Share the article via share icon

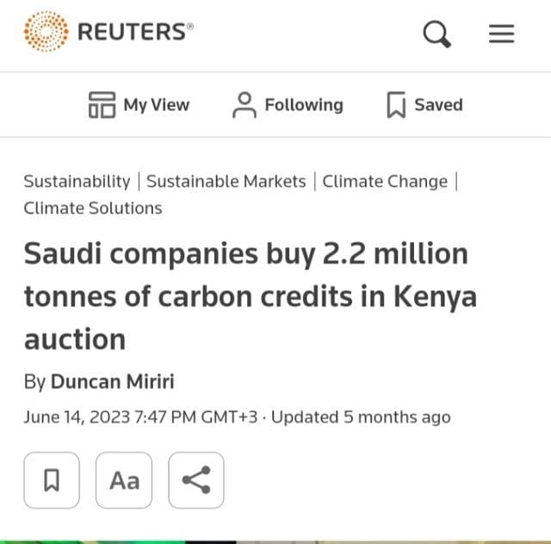point(196,480)
